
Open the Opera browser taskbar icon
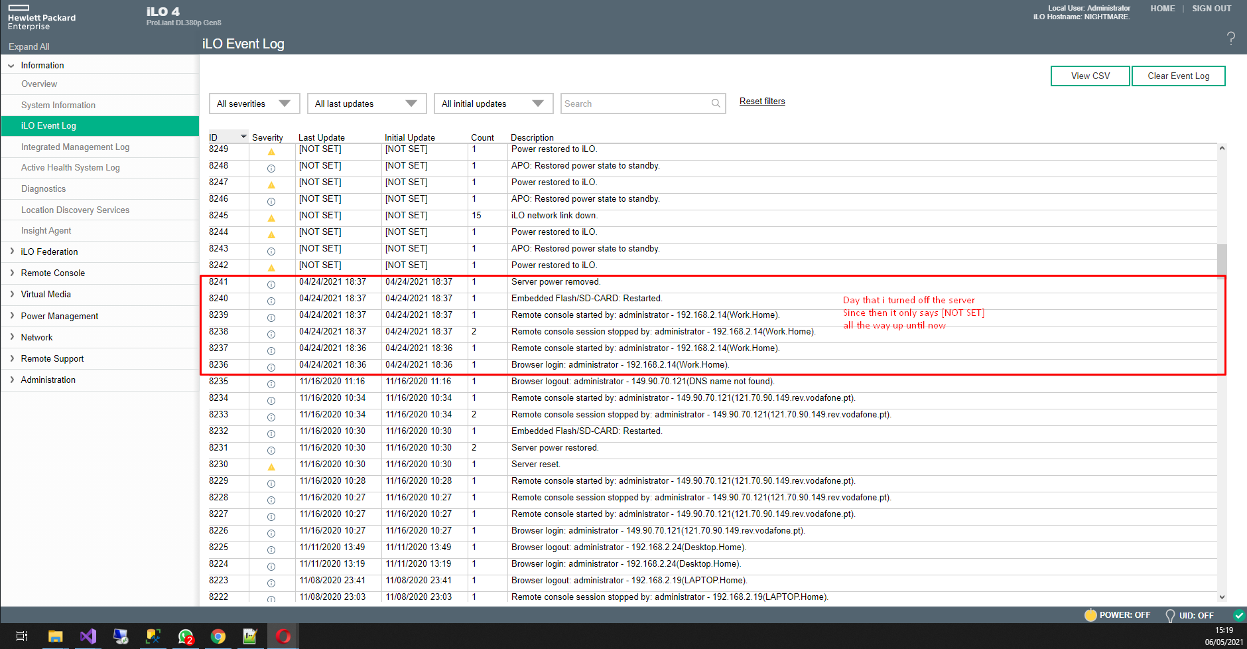283,636
